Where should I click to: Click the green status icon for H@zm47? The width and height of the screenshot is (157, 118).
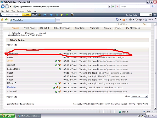pos(56,83)
